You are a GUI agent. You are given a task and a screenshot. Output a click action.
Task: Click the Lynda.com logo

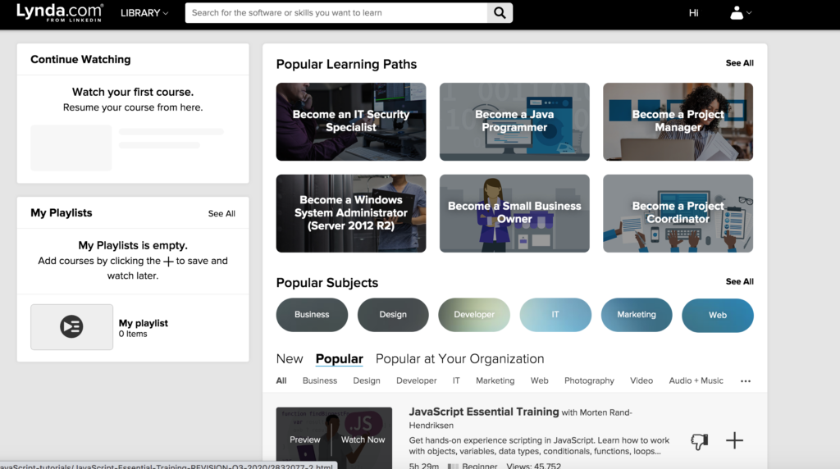60,12
